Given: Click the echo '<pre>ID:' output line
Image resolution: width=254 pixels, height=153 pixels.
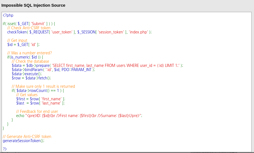Looking at the screenshot, I should [x=79, y=116].
